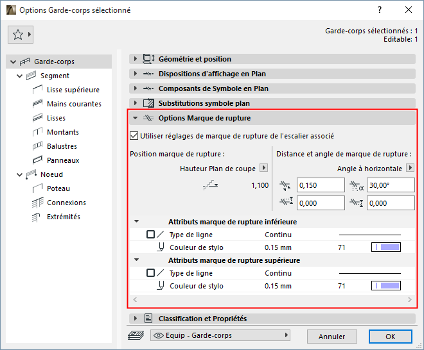Click the lower-right 0,000 input field
424x350 pixels.
click(x=391, y=203)
